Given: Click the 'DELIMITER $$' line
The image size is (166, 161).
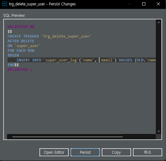Looking at the screenshot, I should [x=21, y=27].
